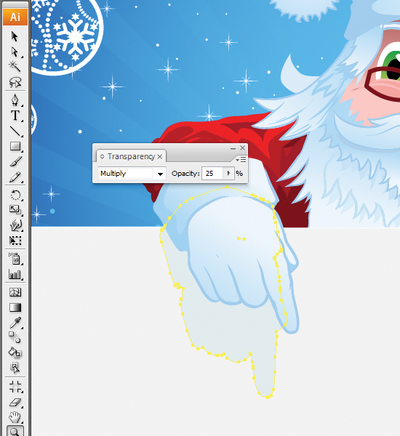This screenshot has width=400, height=436.
Task: Select the Live Paint Selection tool
Action: (x=15, y=368)
